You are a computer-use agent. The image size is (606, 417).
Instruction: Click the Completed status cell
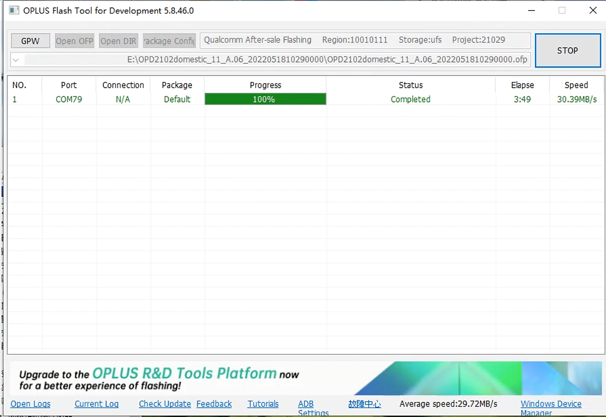point(410,99)
